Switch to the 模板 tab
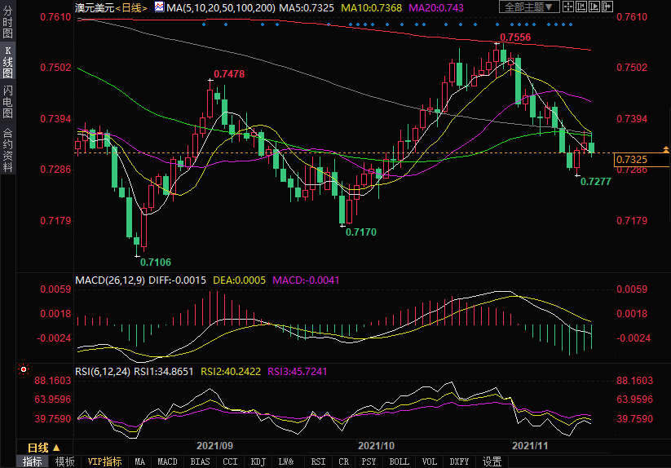 click(65, 461)
